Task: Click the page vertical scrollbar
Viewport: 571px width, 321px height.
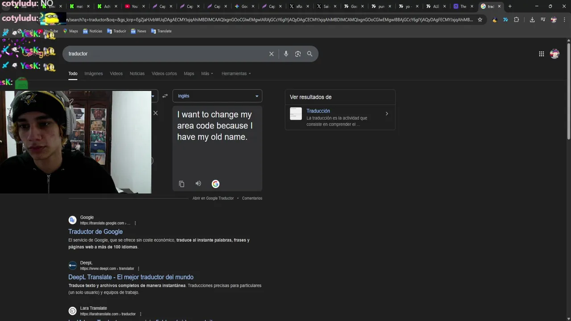Action: pyautogui.click(x=568, y=91)
